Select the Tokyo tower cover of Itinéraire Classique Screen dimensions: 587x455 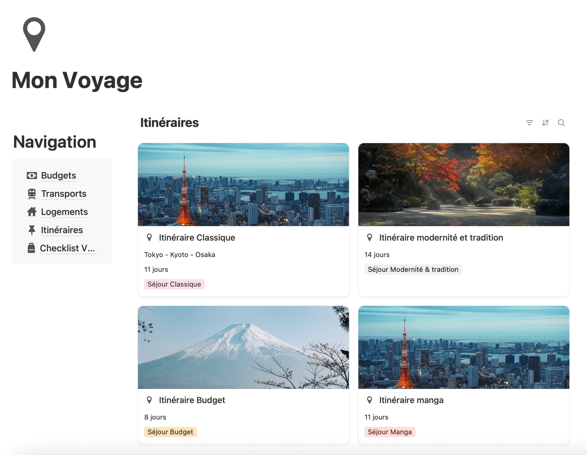(x=243, y=185)
